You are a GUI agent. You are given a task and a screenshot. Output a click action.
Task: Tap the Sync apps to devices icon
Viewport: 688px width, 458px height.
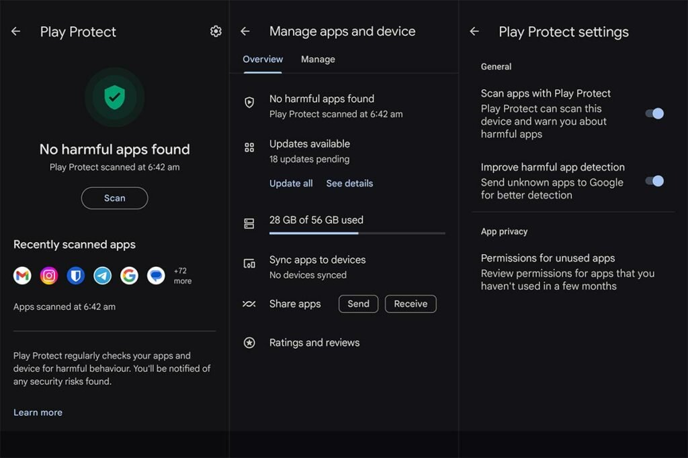coord(249,264)
